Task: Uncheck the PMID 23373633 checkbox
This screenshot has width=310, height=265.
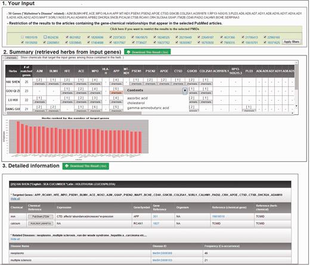Action: 110,37
